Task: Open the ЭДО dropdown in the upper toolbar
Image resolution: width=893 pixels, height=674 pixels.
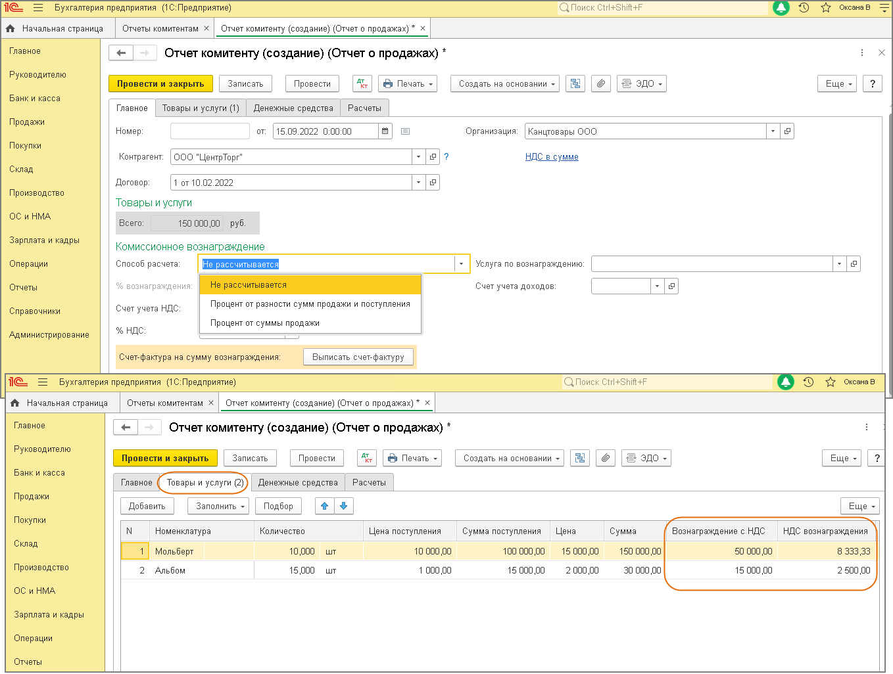Action: coord(642,83)
